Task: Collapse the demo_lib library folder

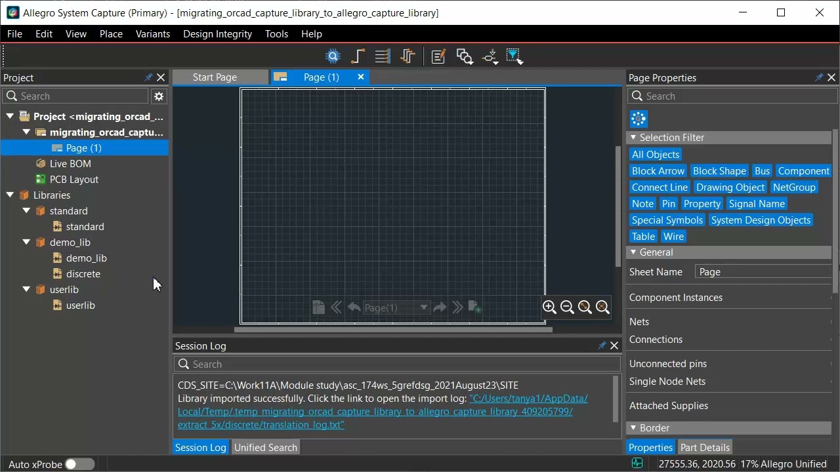Action: [26, 243]
